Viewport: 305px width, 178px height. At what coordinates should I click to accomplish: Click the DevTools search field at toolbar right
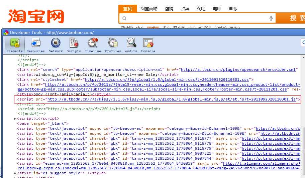click(303, 43)
